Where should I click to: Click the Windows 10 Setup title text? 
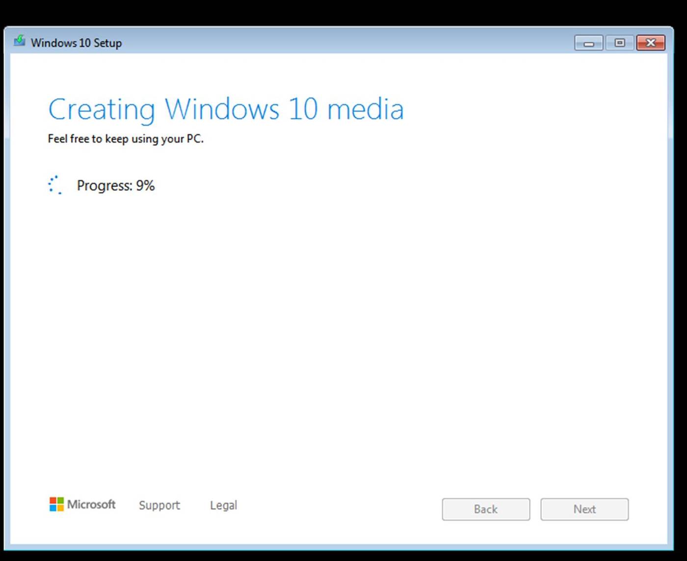(x=76, y=43)
